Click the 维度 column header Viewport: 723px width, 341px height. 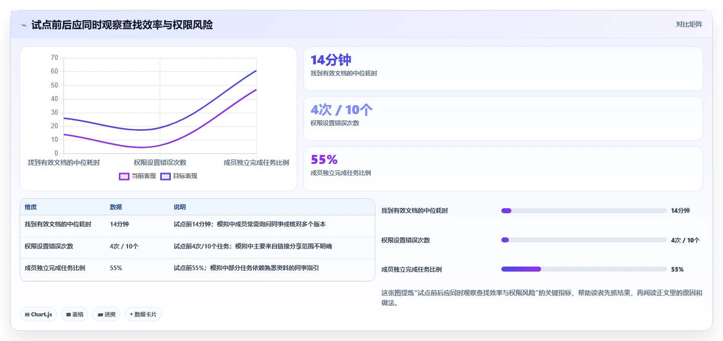[x=31, y=207]
